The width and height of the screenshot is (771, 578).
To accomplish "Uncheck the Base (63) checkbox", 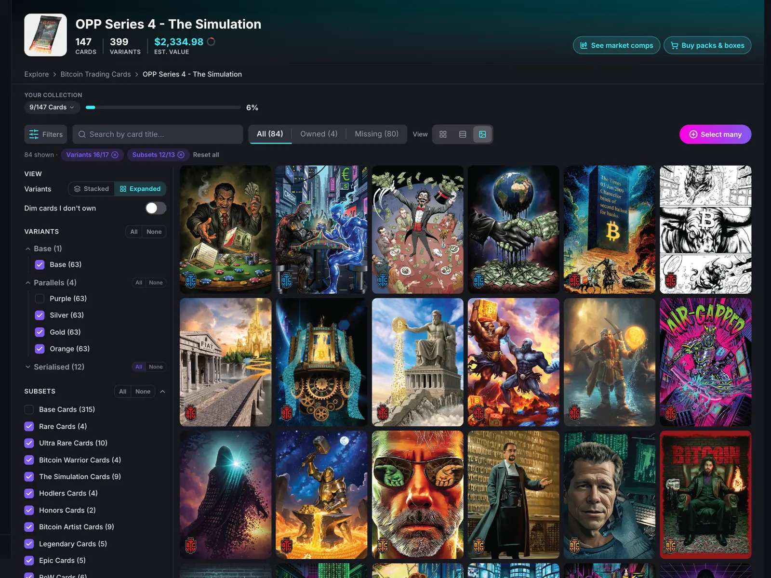I will pos(40,264).
